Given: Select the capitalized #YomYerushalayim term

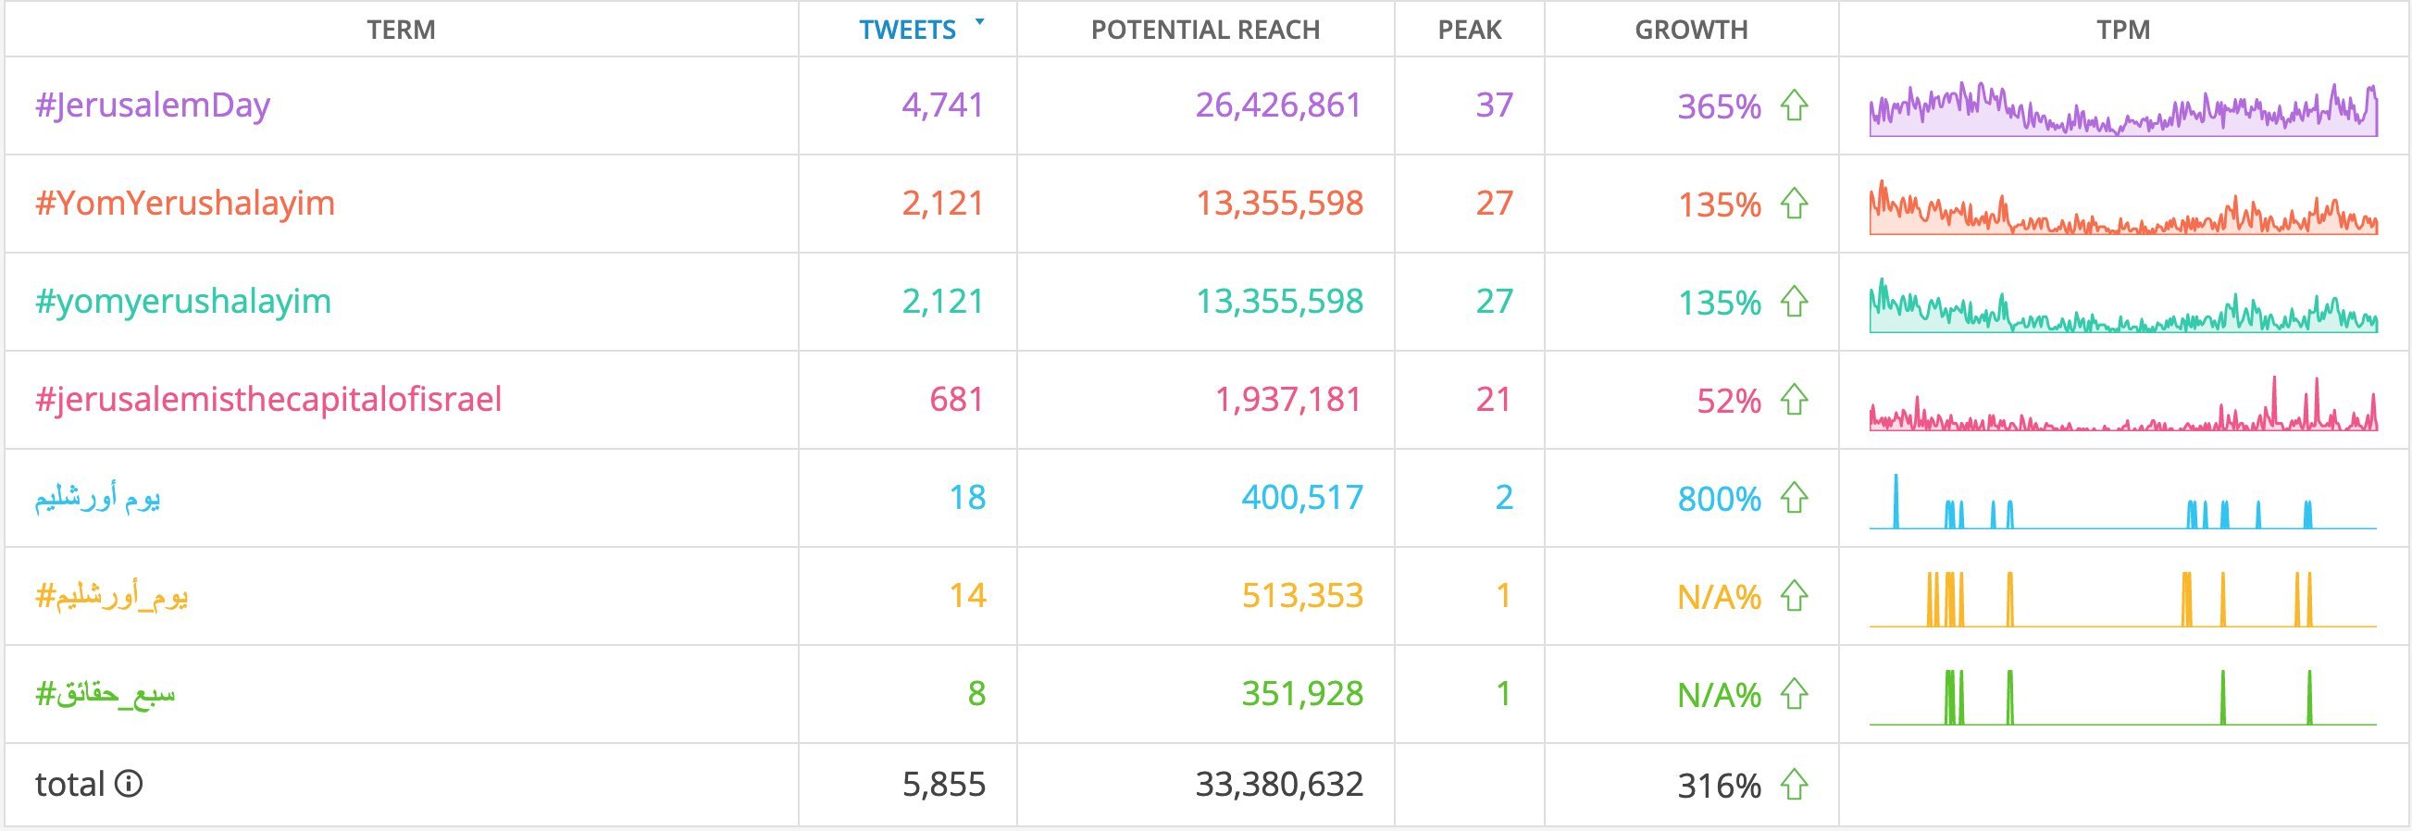Looking at the screenshot, I should [x=184, y=203].
